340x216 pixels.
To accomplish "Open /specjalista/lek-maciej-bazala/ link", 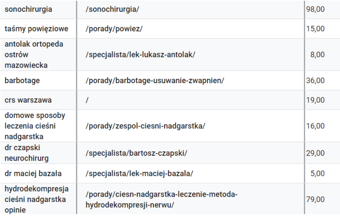I will (140, 174).
